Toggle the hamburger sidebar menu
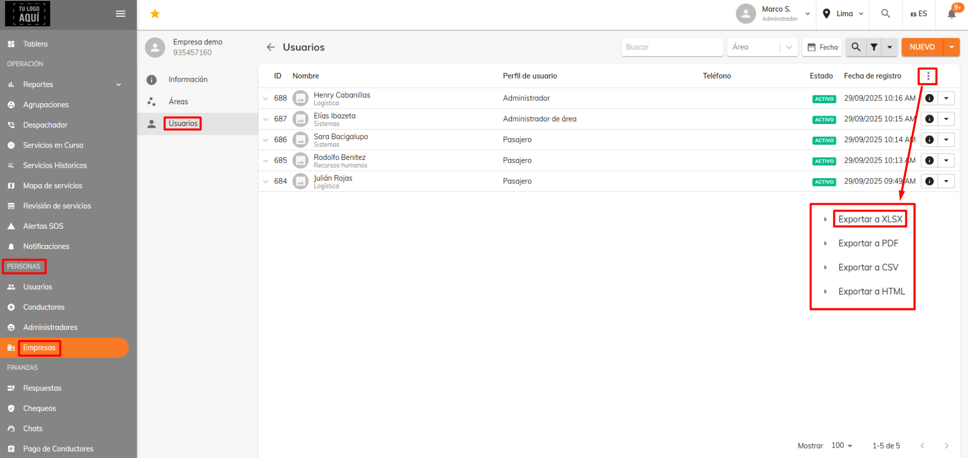The image size is (968, 458). click(x=121, y=14)
